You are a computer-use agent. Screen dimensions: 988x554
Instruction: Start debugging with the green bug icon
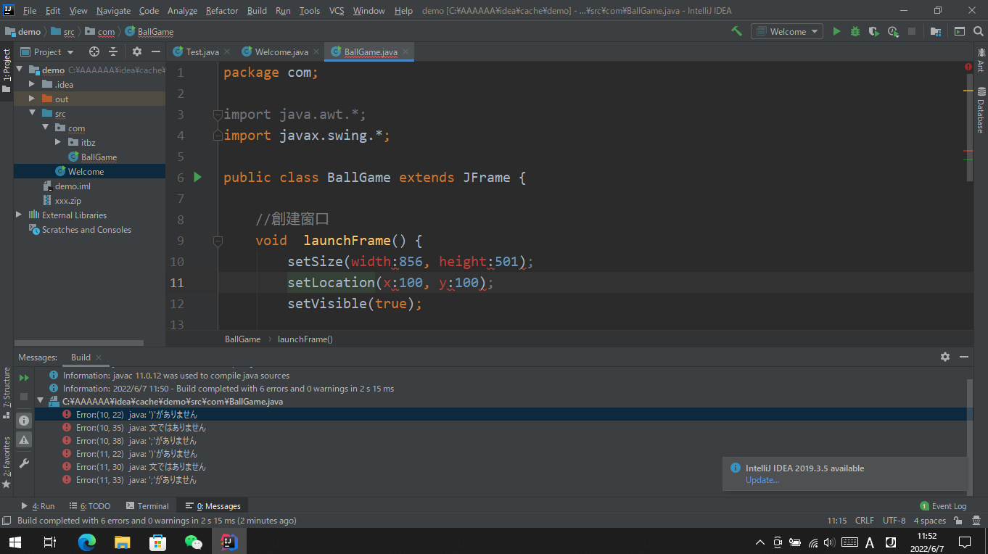tap(855, 31)
